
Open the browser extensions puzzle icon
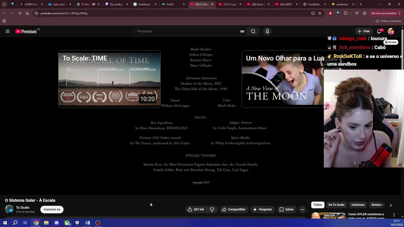pyautogui.click(x=346, y=13)
